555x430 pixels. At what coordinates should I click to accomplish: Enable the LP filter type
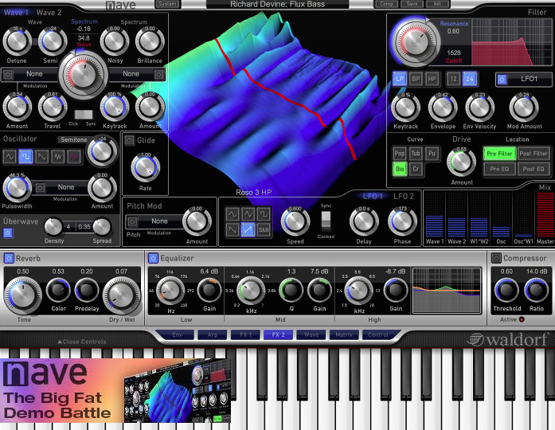[400, 79]
